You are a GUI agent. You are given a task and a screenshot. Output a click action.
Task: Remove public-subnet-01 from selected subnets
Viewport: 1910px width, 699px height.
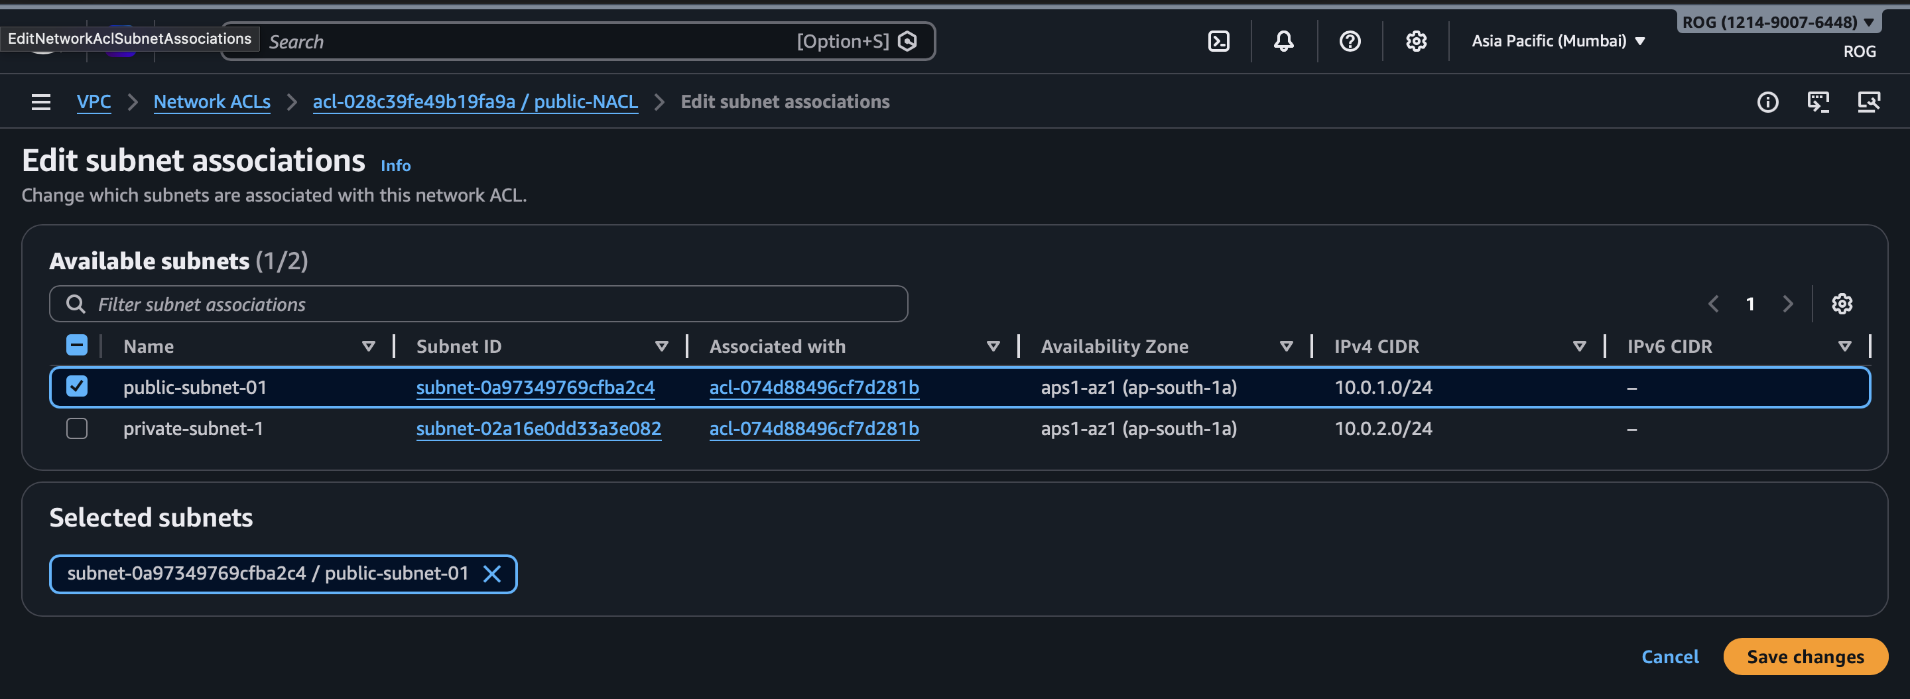pos(491,574)
